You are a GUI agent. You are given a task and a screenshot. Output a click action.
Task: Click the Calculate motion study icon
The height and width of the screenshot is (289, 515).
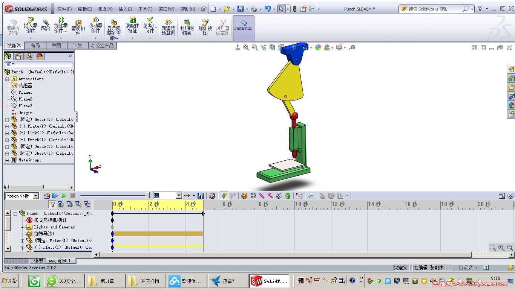(x=47, y=196)
